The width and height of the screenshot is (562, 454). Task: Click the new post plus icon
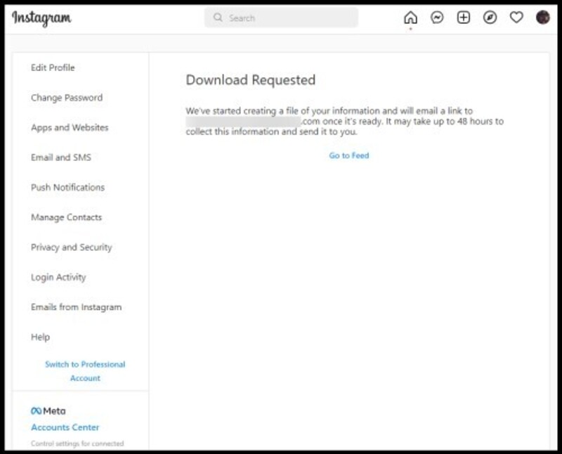463,18
